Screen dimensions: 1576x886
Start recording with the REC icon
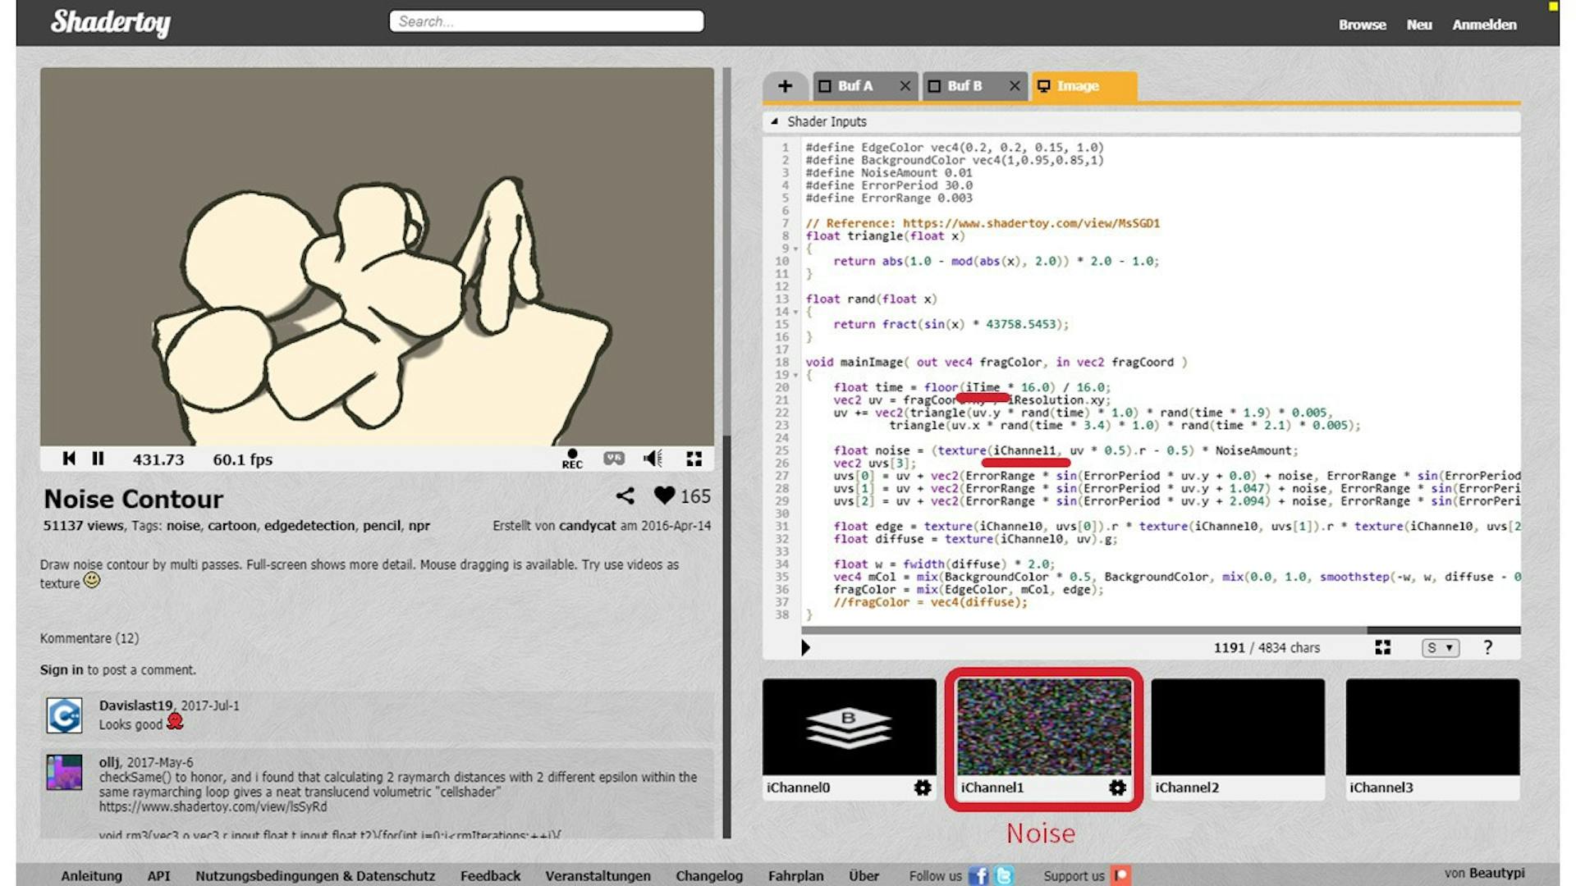pos(572,458)
